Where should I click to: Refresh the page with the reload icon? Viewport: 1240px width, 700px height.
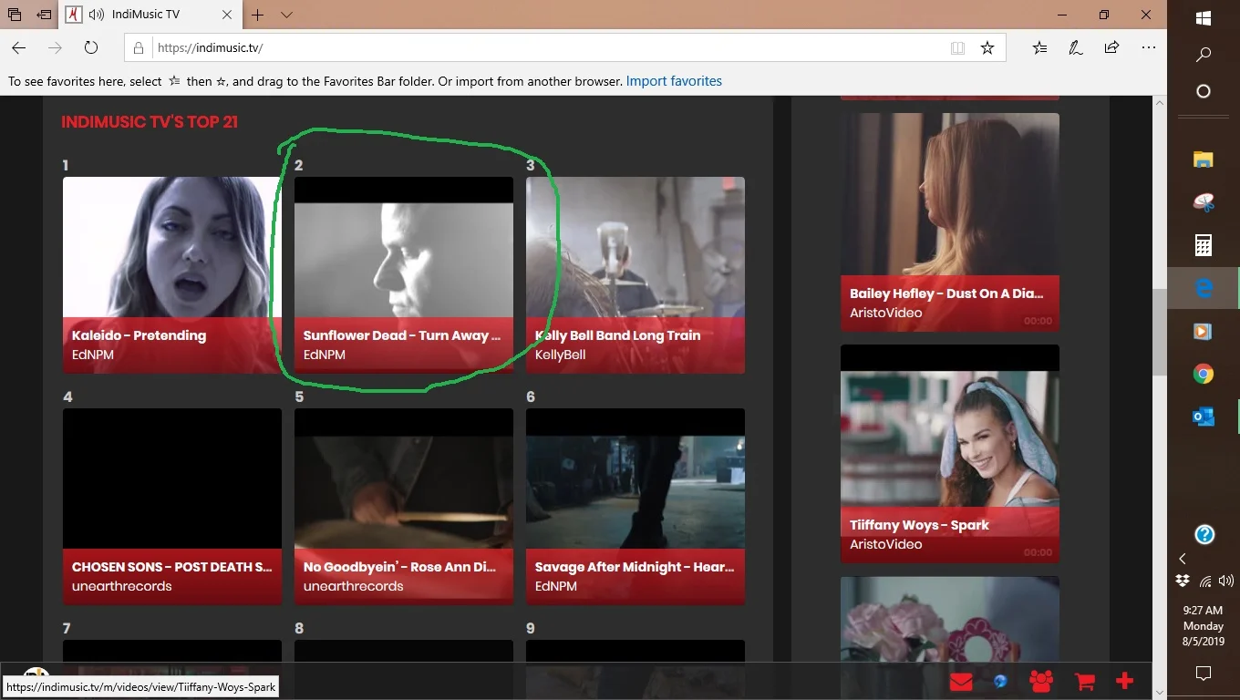tap(90, 47)
